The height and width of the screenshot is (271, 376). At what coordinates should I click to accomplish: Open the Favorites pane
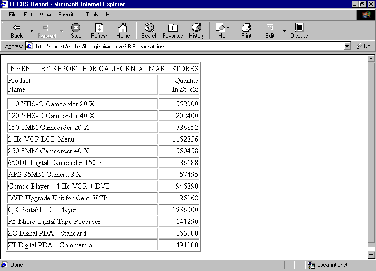click(172, 31)
